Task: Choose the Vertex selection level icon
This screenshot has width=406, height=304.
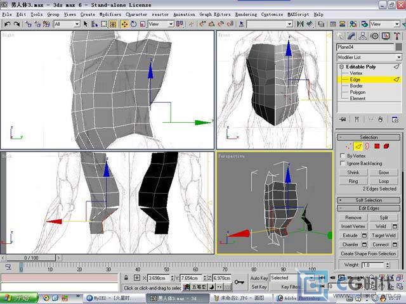Action: tap(348, 146)
